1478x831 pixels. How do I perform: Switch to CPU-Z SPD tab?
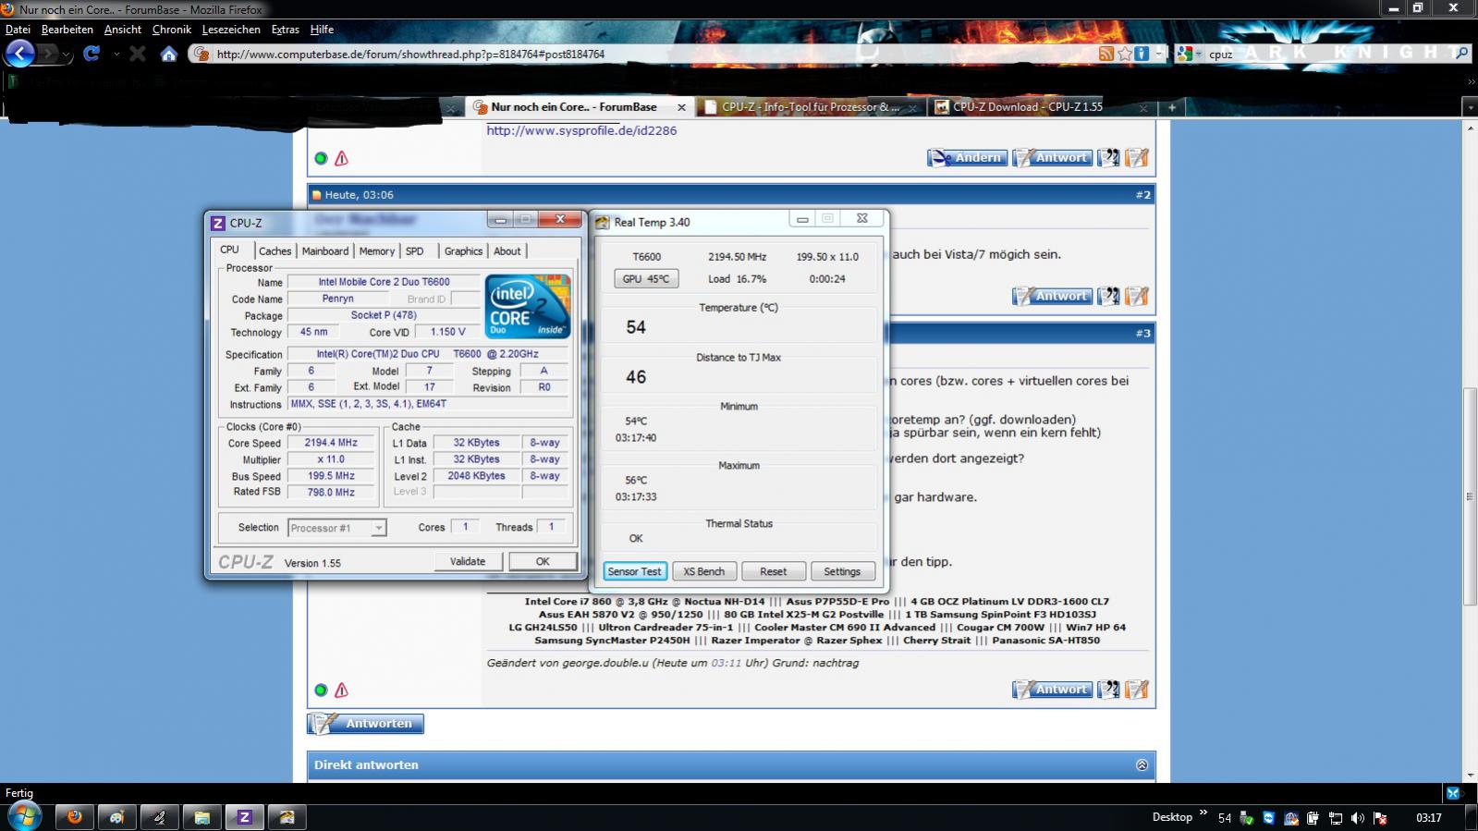tap(414, 251)
